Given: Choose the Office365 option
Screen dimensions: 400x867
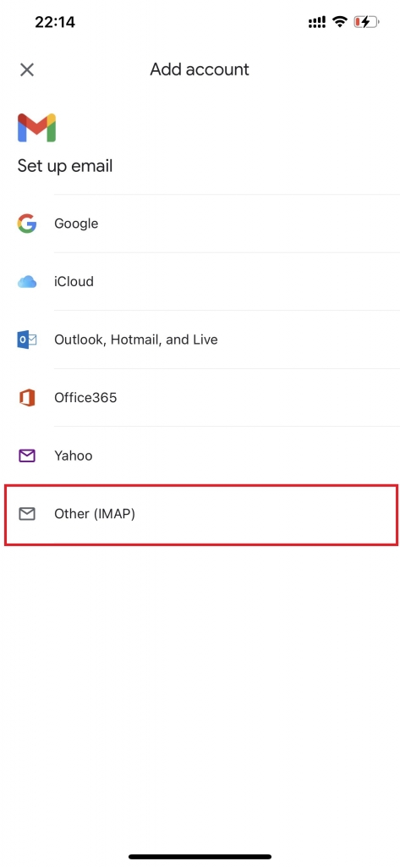Looking at the screenshot, I should 200,398.
